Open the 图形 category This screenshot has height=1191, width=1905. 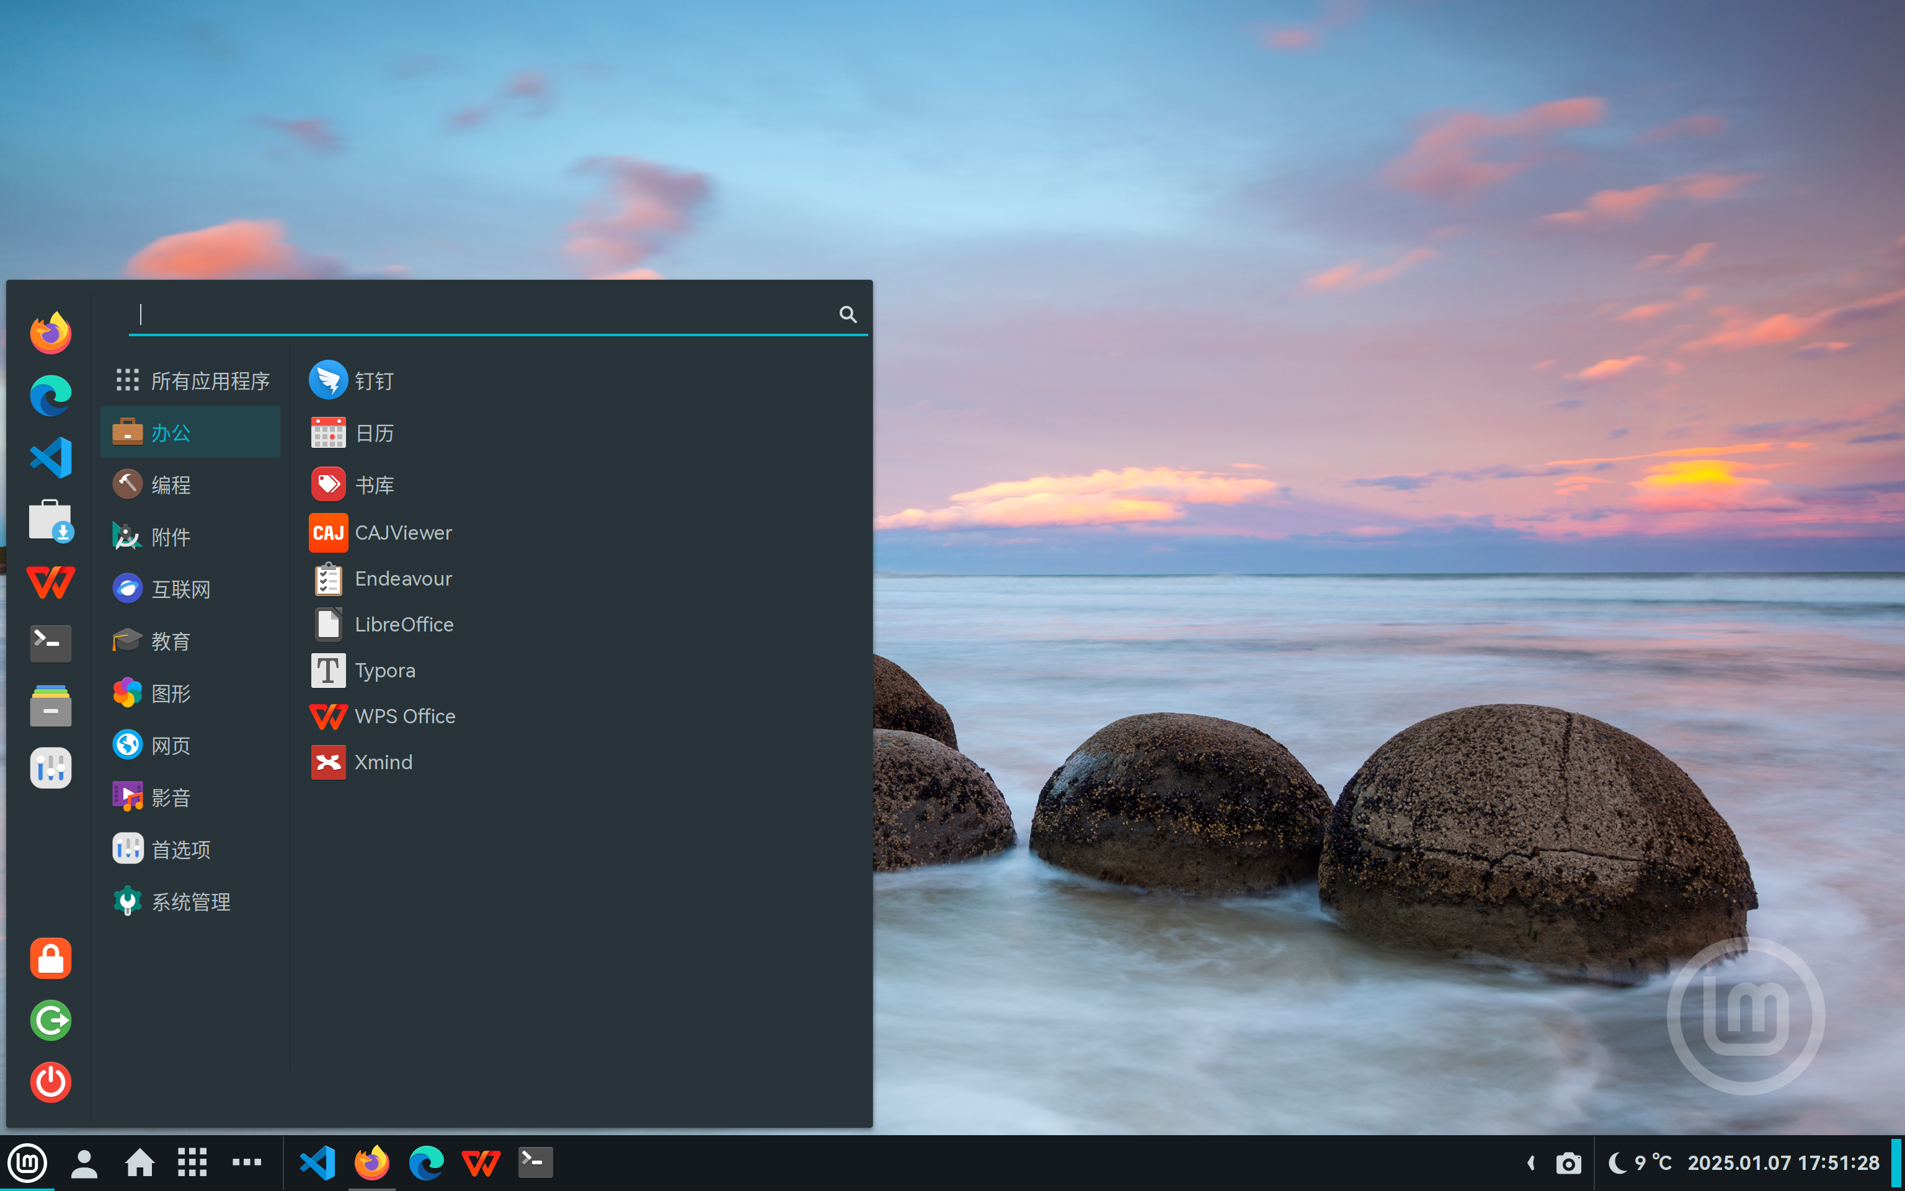pos(190,693)
